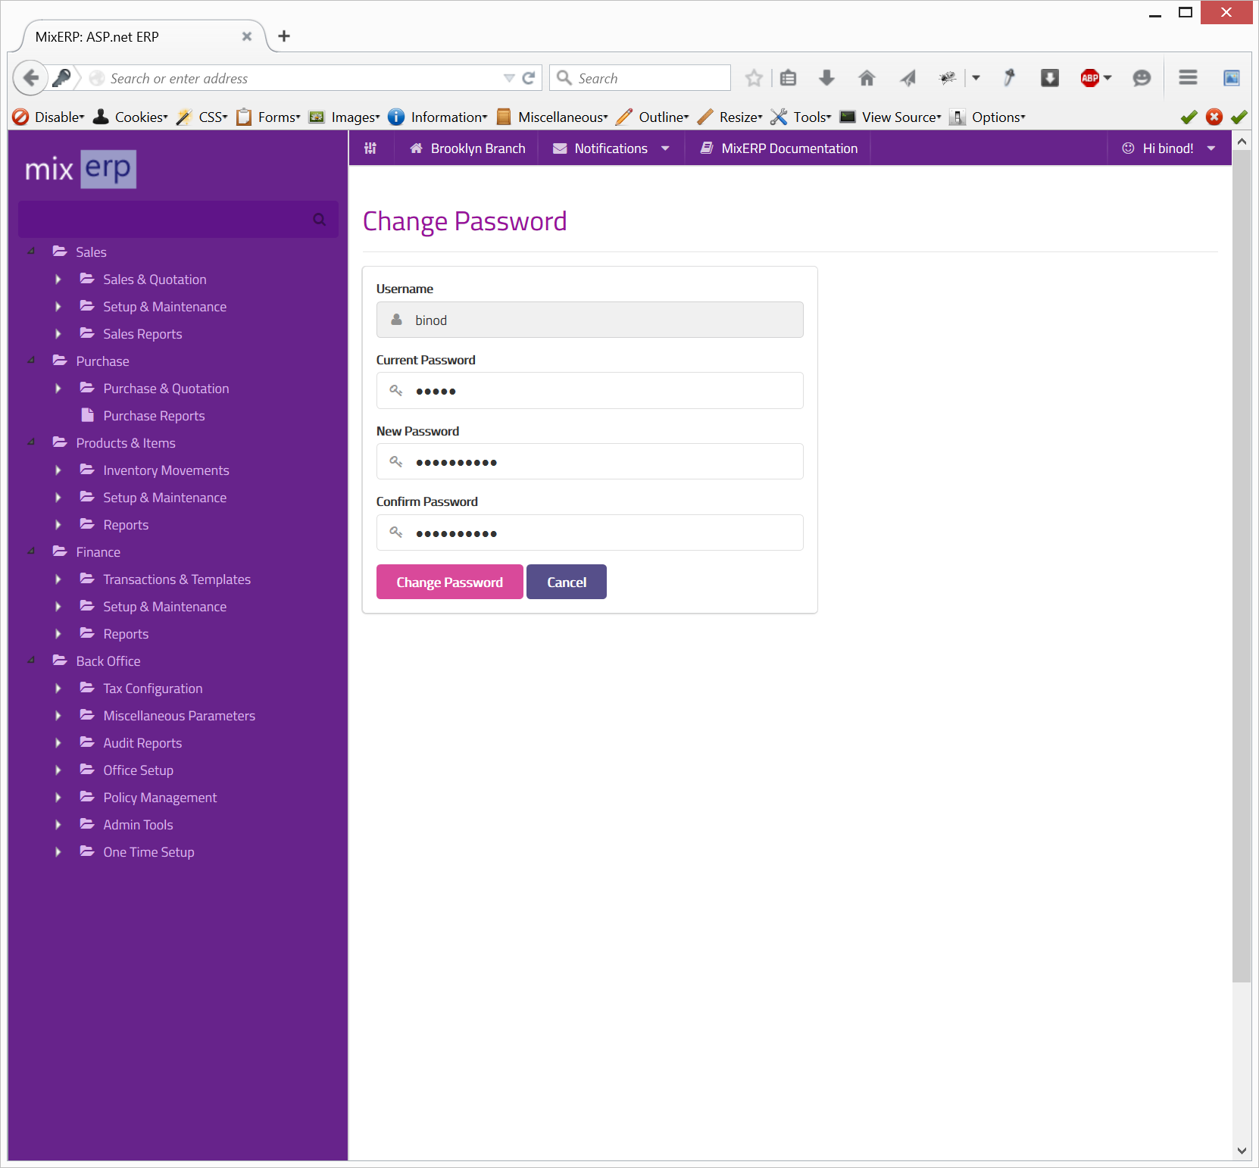Click the downloads arrow icon in browser toolbar

[x=827, y=78]
